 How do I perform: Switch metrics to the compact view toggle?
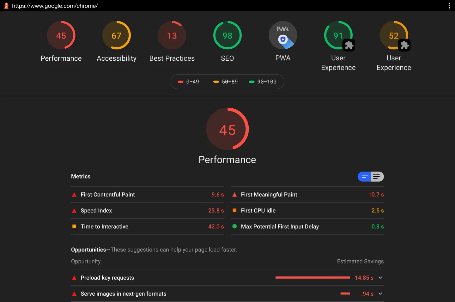click(364, 177)
